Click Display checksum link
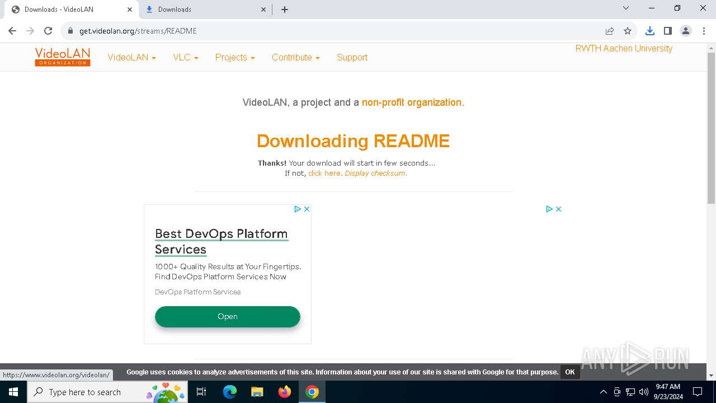 click(x=375, y=174)
